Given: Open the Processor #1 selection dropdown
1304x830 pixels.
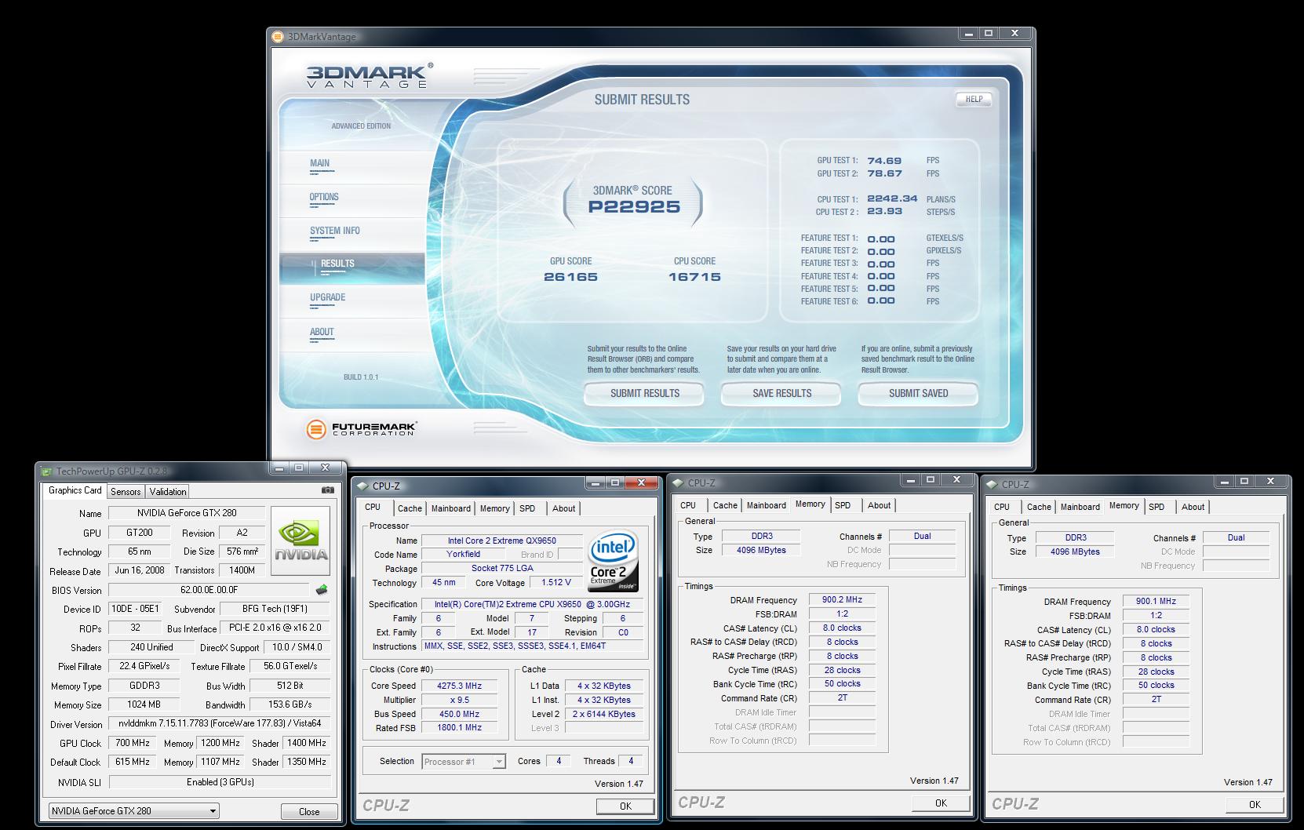Looking at the screenshot, I should (464, 761).
